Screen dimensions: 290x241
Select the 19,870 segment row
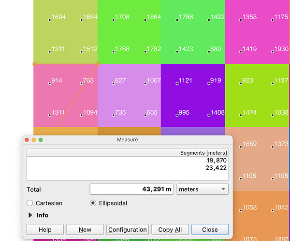(128, 161)
